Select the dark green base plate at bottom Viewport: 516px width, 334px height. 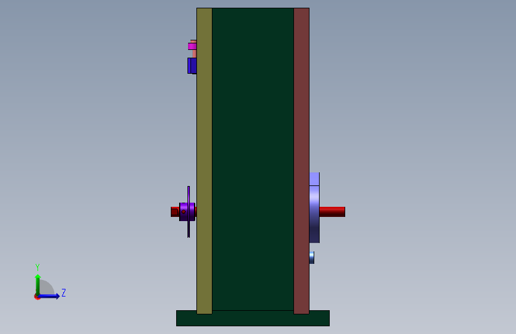[253, 318]
